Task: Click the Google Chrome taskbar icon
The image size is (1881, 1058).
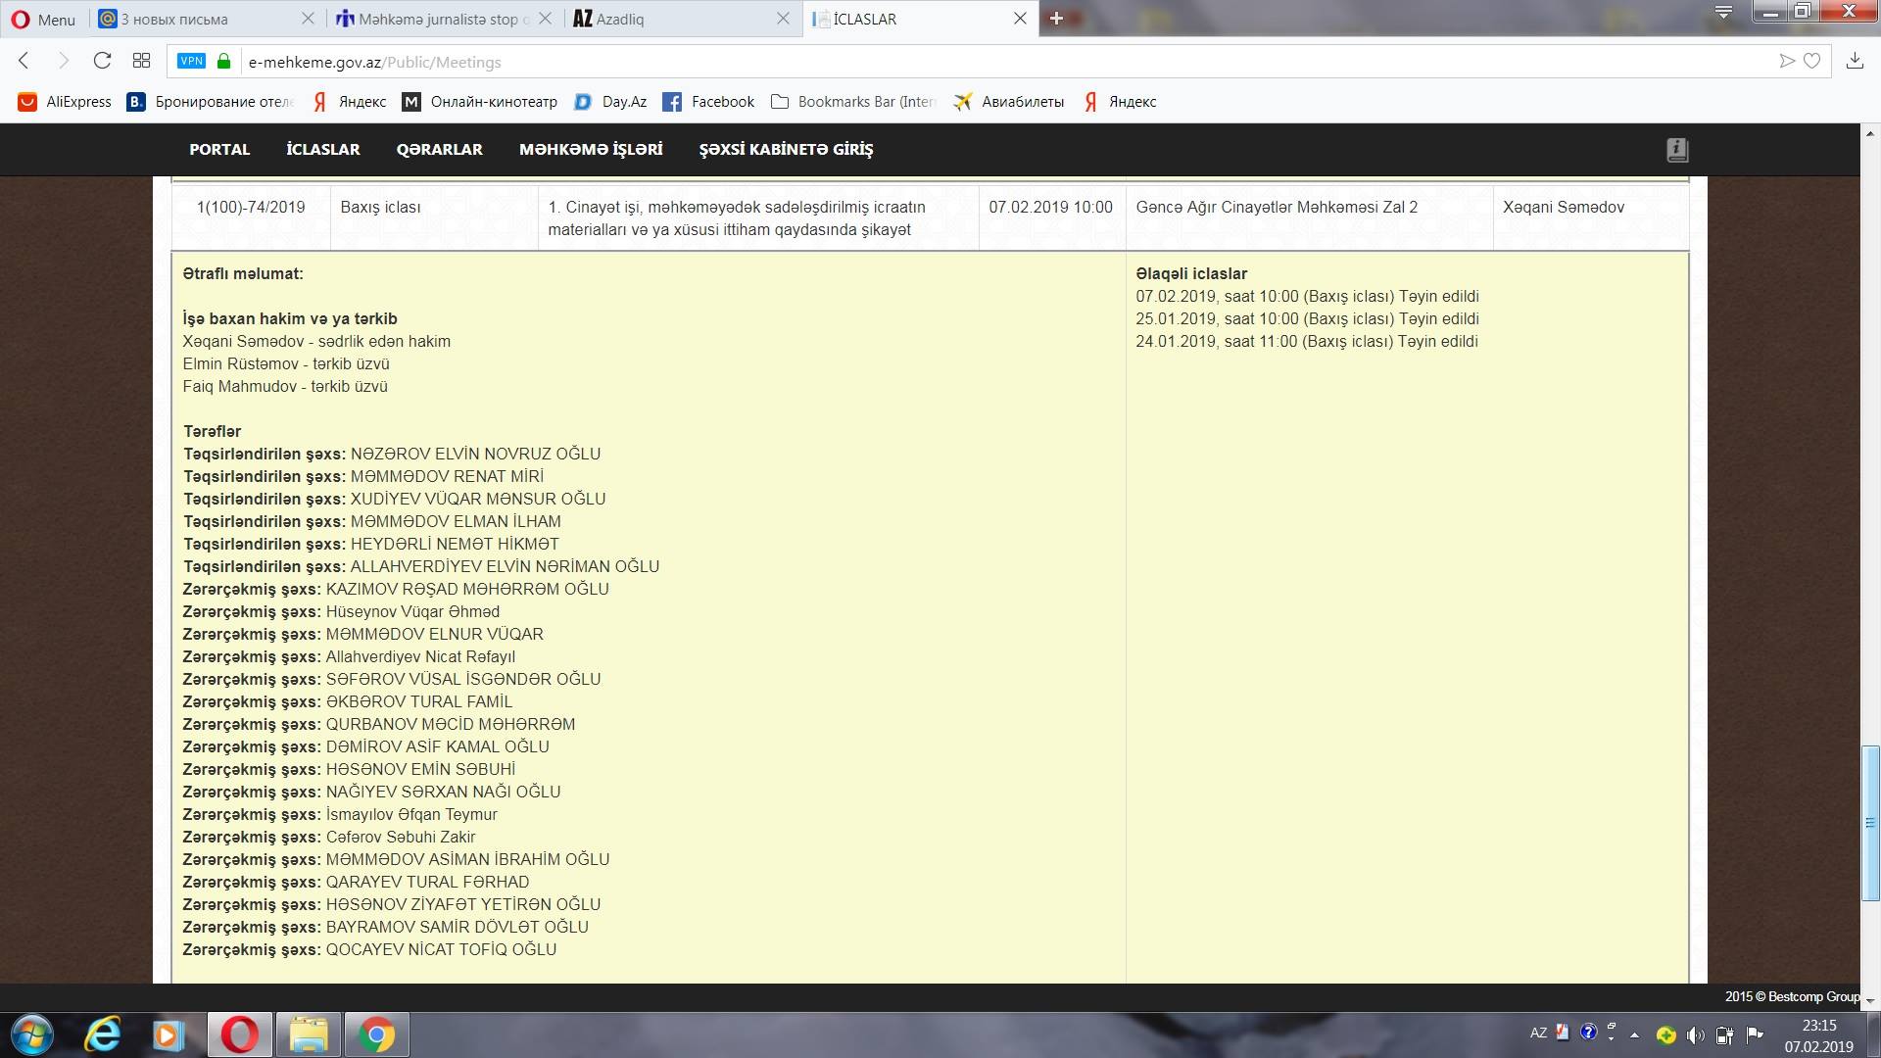Action: (x=375, y=1034)
